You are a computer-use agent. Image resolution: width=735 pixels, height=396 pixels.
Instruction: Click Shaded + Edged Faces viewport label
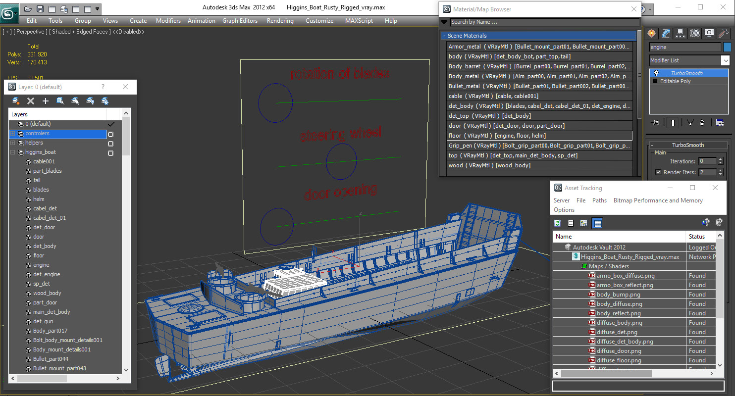[80, 32]
